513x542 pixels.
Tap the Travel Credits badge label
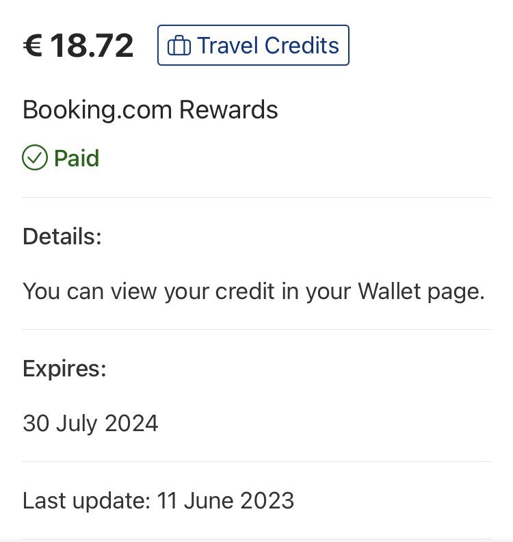(x=267, y=46)
